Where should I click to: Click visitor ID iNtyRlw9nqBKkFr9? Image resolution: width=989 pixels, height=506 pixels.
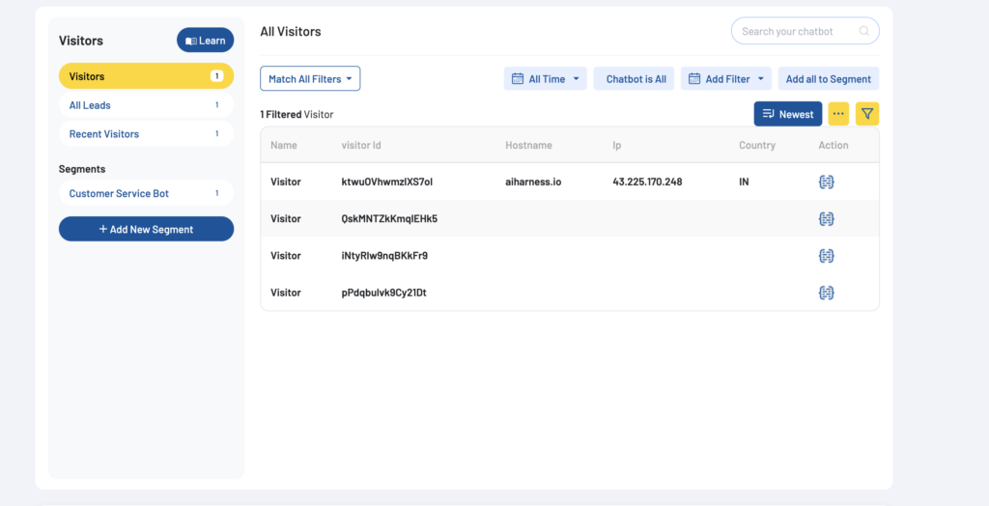click(x=384, y=256)
